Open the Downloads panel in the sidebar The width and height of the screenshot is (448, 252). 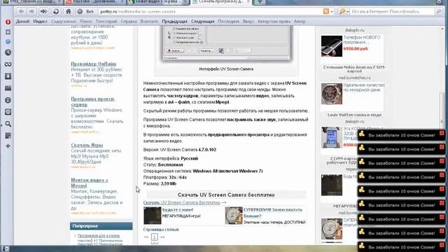pos(8,76)
